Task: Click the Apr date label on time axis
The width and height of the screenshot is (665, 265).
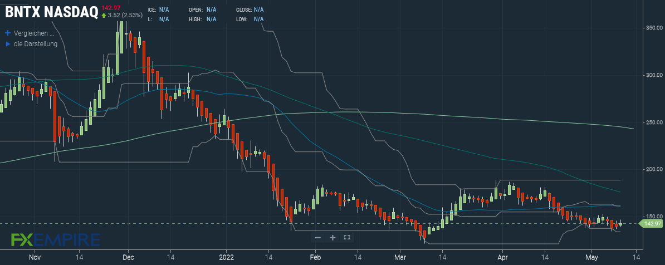Action: click(x=502, y=257)
